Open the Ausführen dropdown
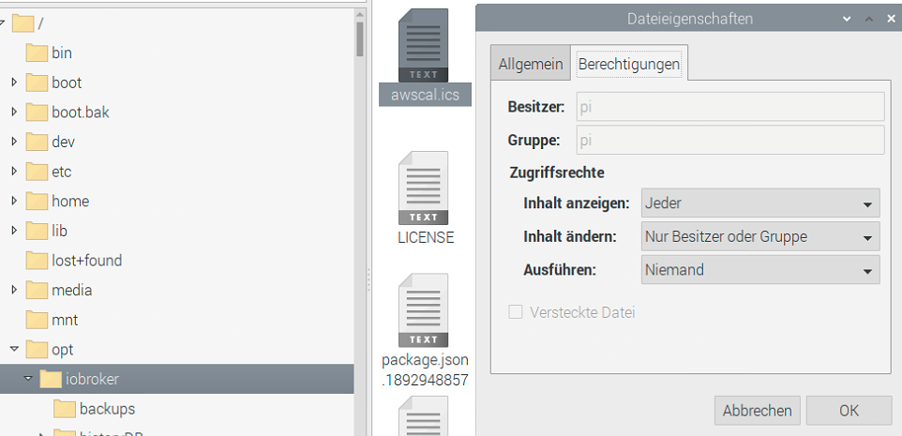Screen dimensions: 902x436 (x=760, y=270)
